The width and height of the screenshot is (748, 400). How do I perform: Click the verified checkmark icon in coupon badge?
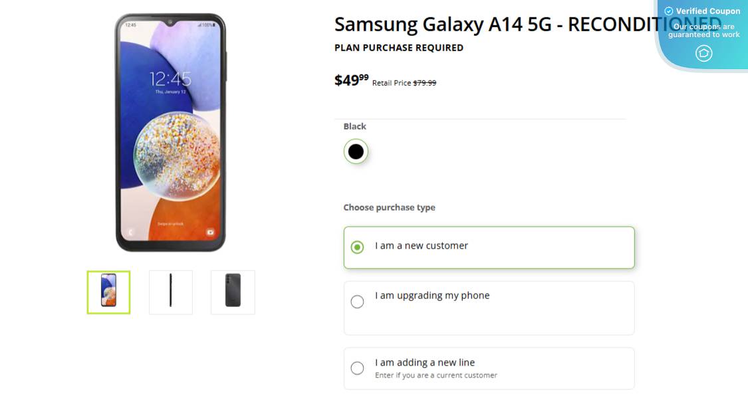[669, 11]
